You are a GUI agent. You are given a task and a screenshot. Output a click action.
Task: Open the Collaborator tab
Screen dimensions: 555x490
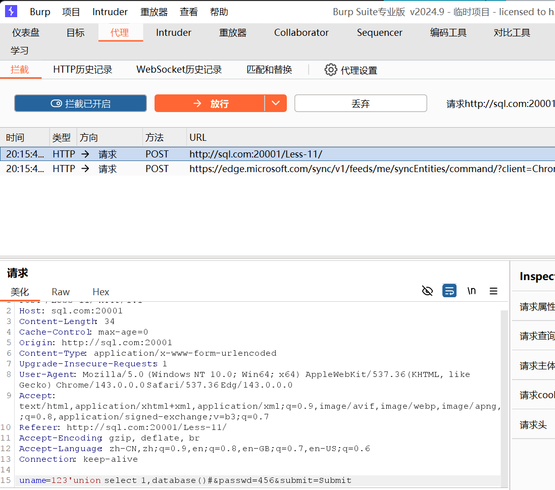[x=301, y=32]
